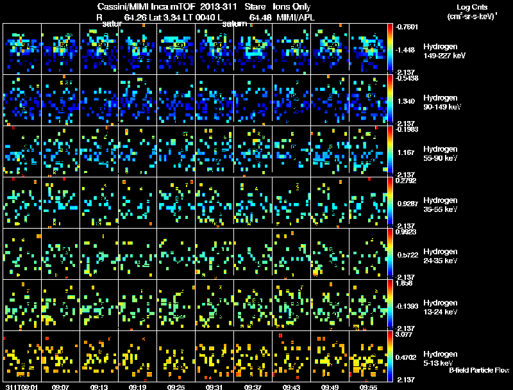Open the 5-13 keV panel at 09:55
The height and width of the screenshot is (390, 513).
(368, 356)
